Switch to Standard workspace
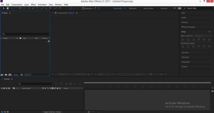This screenshot has height=113, width=214. point(133,8)
